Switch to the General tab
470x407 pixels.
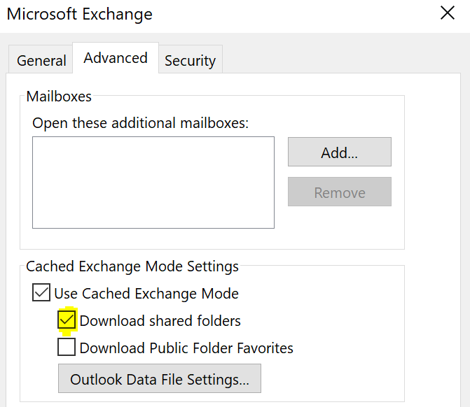(41, 60)
